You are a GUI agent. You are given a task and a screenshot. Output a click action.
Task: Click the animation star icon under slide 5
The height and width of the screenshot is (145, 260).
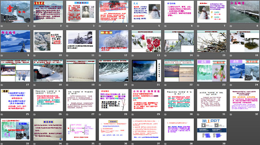coord(133,26)
